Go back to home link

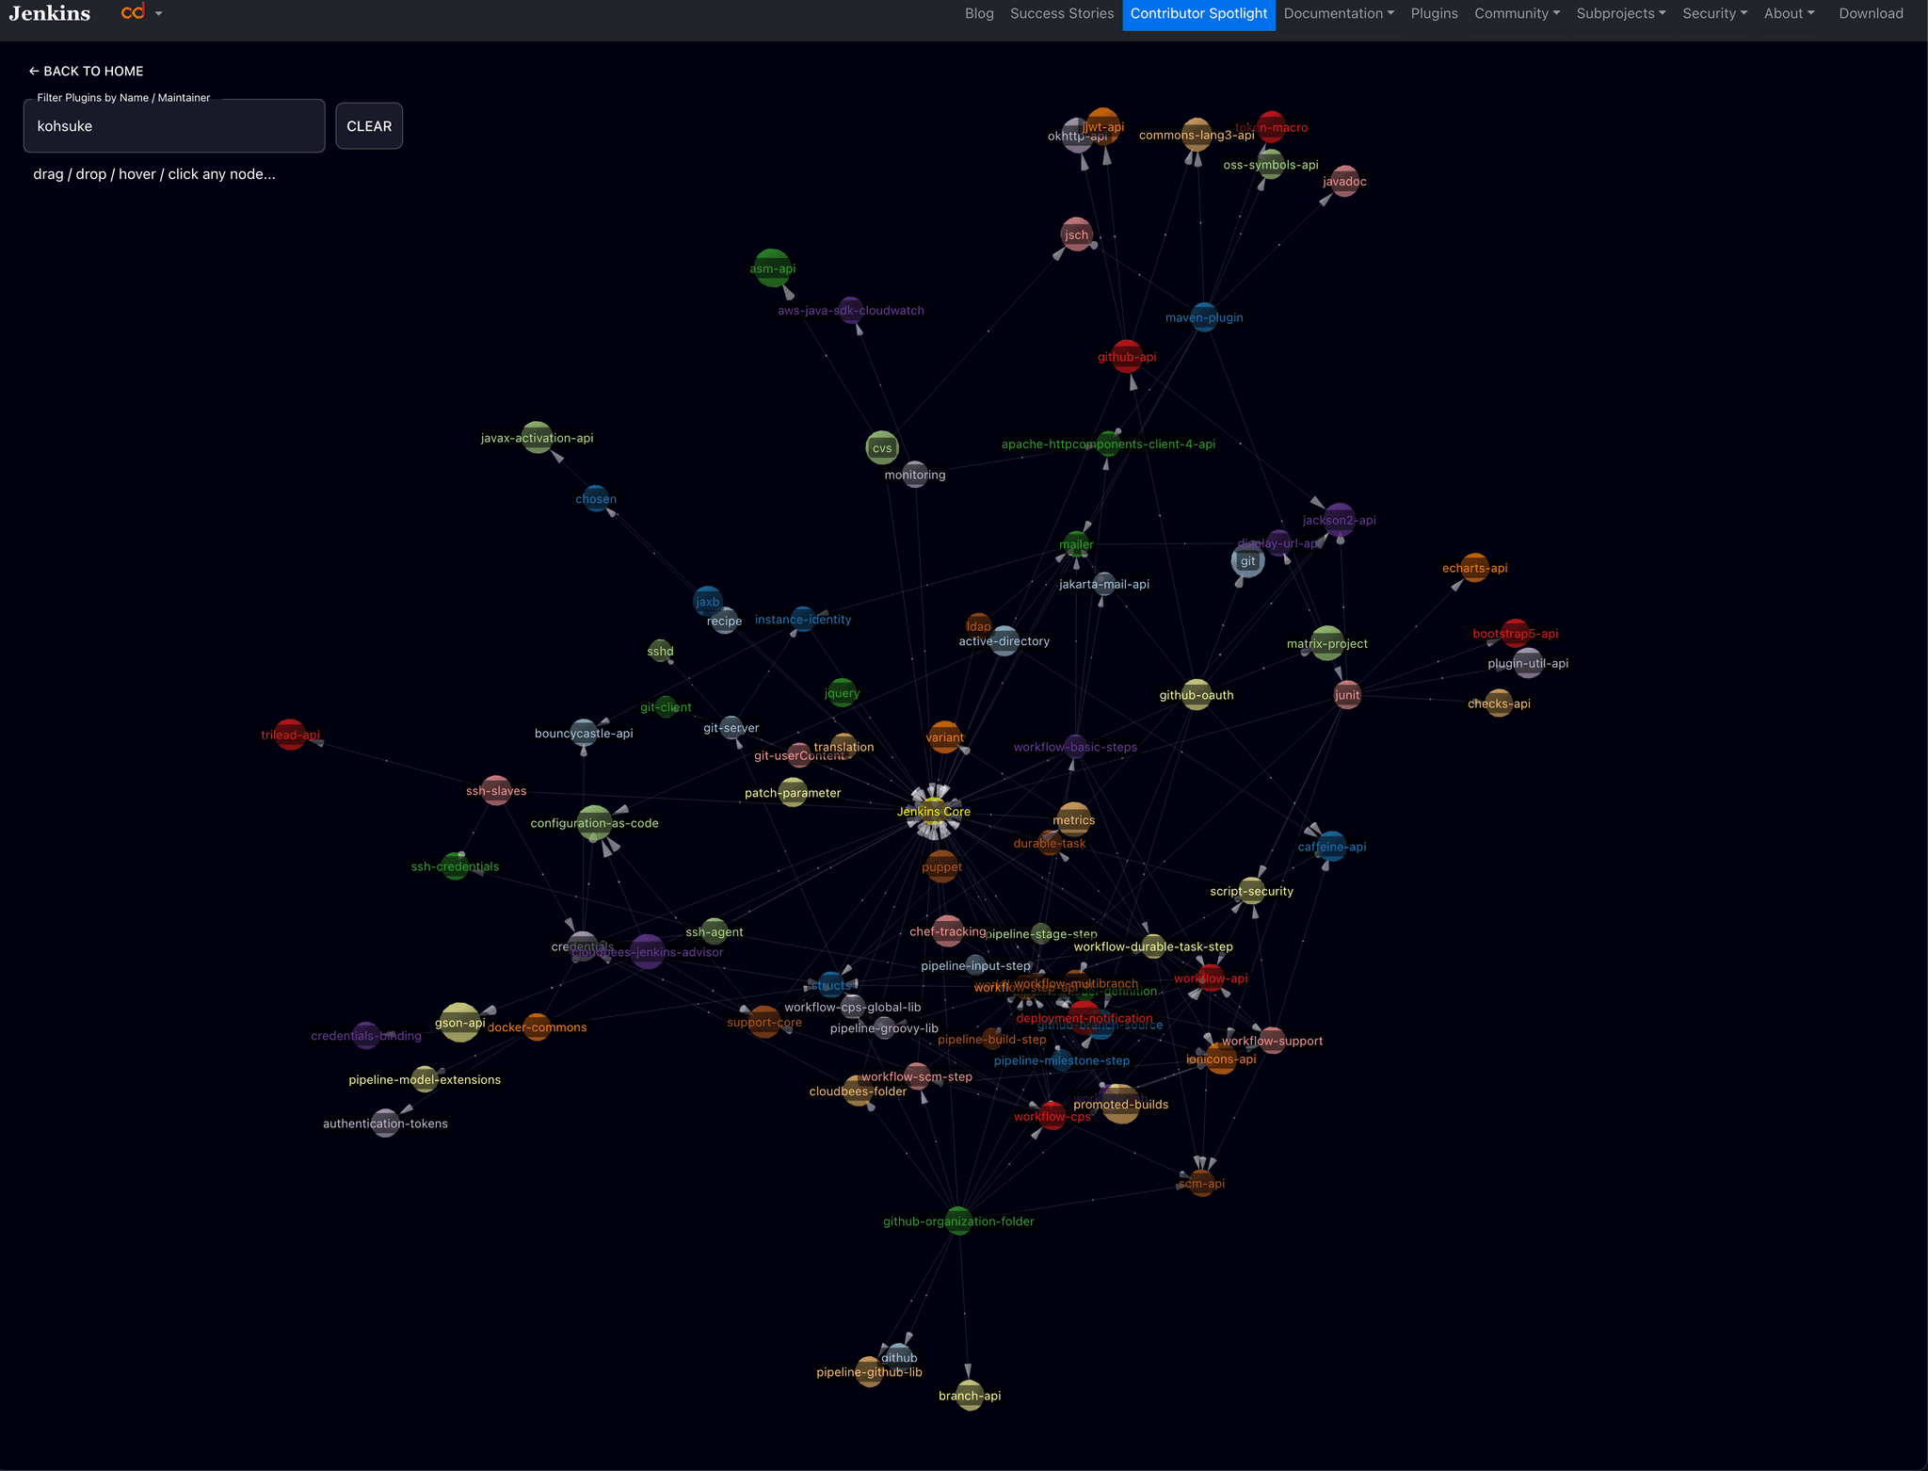pyautogui.click(x=86, y=72)
